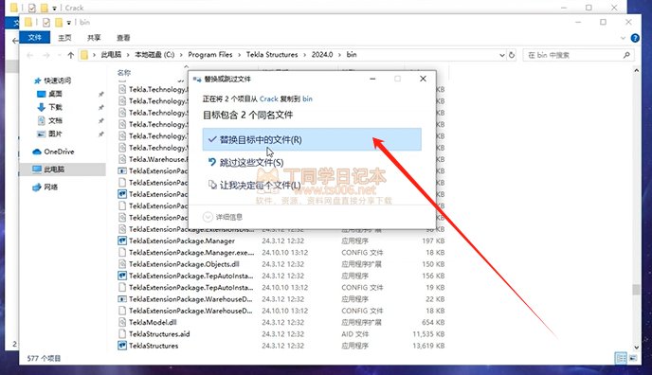The height and width of the screenshot is (375, 652).
Task: Click the search magnifier icon
Action: 626,55
